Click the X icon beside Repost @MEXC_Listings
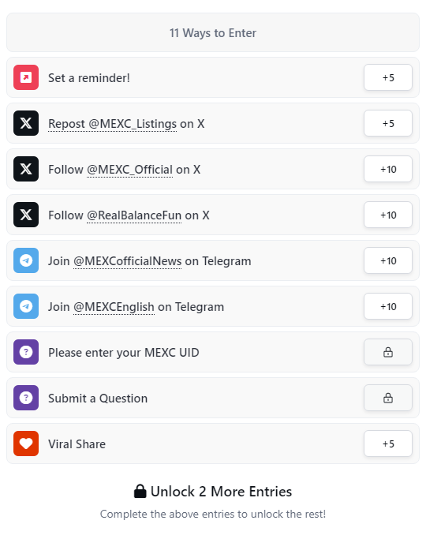The height and width of the screenshot is (539, 426). point(26,123)
